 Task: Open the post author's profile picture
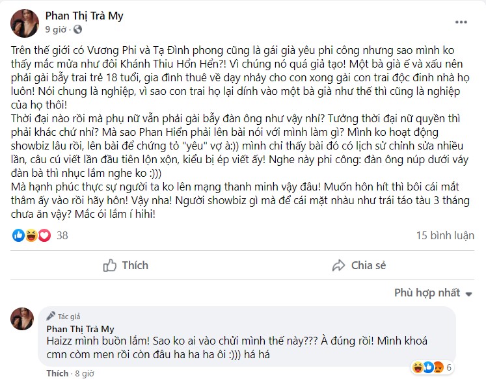23,22
